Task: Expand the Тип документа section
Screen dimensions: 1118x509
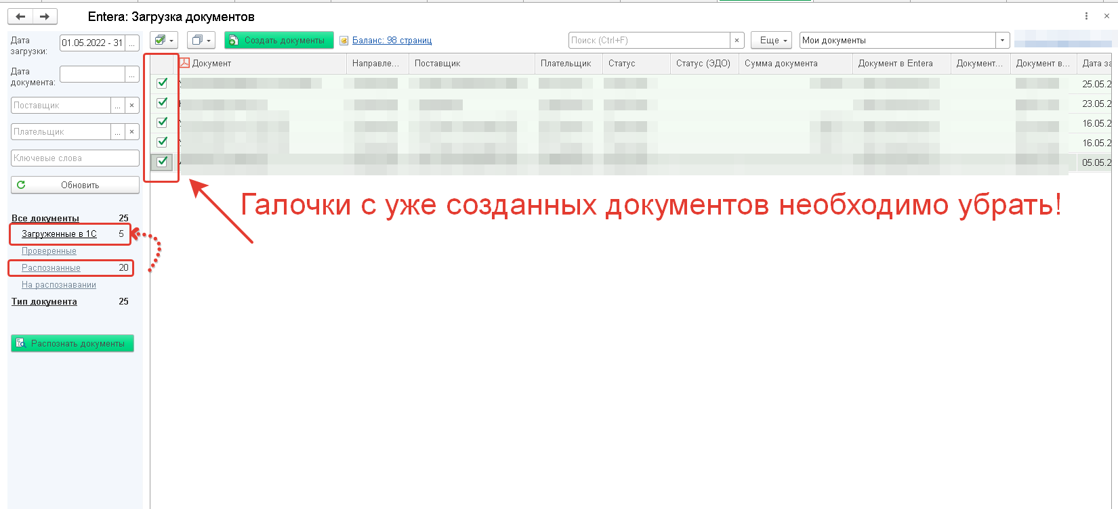Action: 44,302
